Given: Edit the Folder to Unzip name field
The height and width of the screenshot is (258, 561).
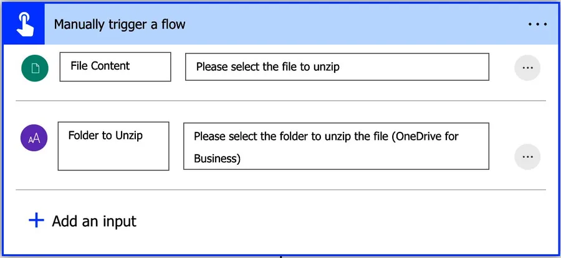Looking at the screenshot, I should point(113,147).
